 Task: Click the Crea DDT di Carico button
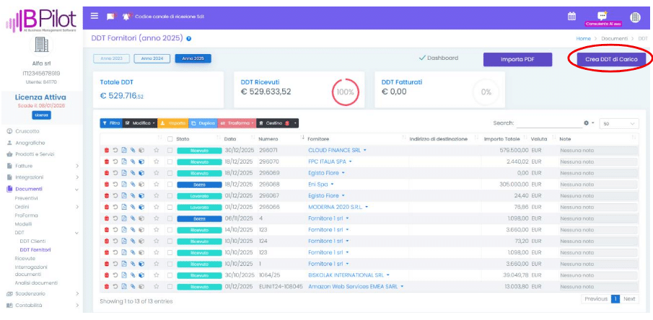pos(610,59)
